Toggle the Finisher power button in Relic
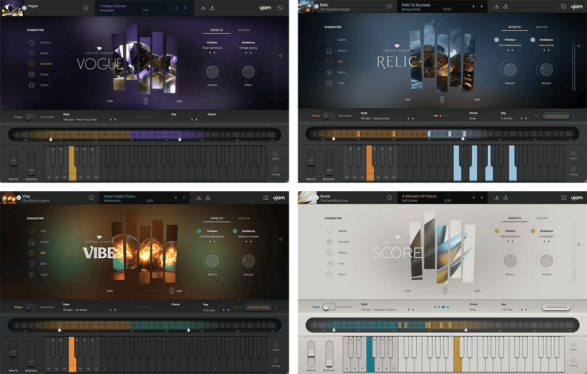This screenshot has width=587, height=374. point(496,40)
